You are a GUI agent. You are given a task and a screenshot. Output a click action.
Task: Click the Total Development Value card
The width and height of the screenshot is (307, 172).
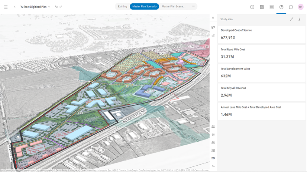pos(262,73)
